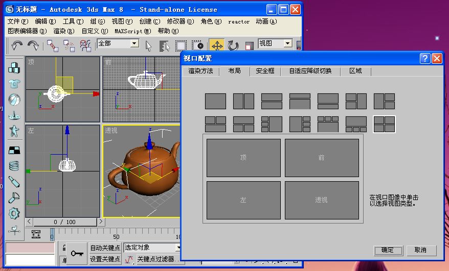Screen dimensions: 449x271
Task: Open the 修改器 menu
Action: point(181,21)
